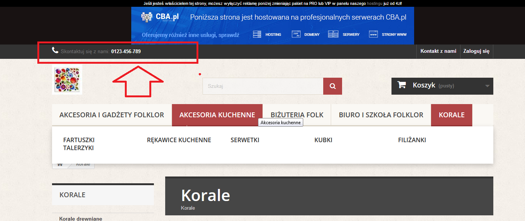Click the Szukaj search input field
The height and width of the screenshot is (221, 525).
(x=263, y=86)
